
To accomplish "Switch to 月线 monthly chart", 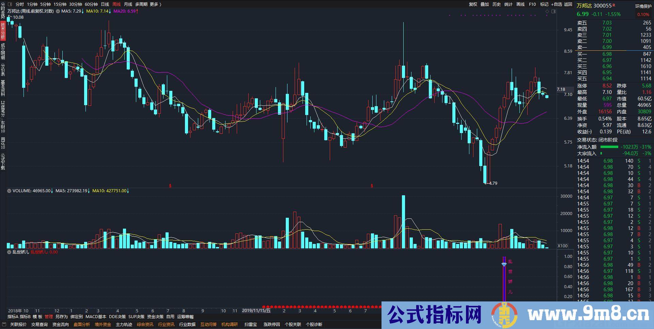I will [128, 4].
